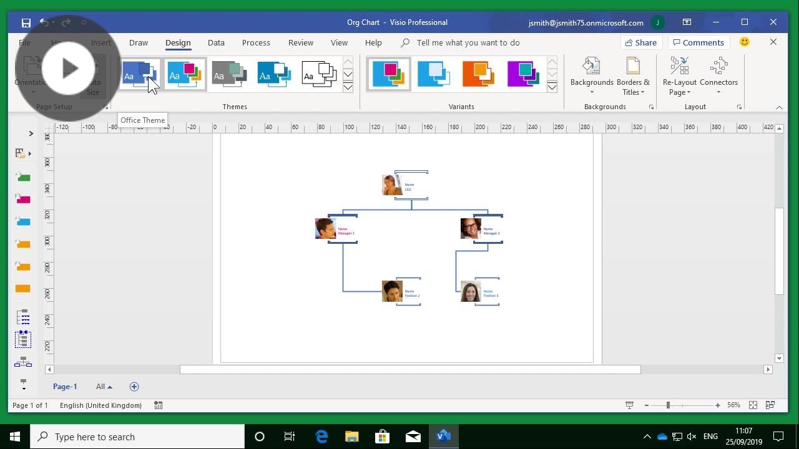Apply the gray theme thumbnail
The image size is (799, 449).
(x=230, y=75)
